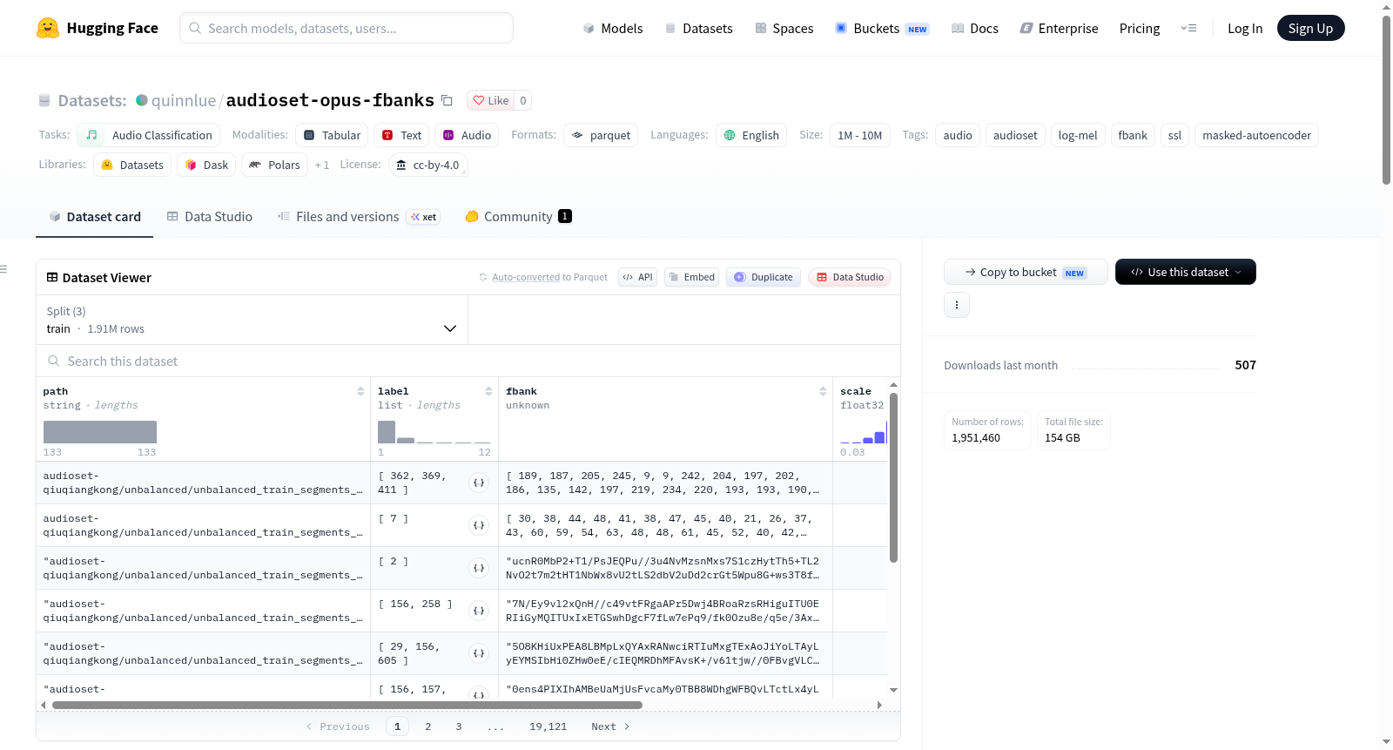1393x750 pixels.
Task: Copy dataset name with the copy icon
Action: (x=447, y=100)
